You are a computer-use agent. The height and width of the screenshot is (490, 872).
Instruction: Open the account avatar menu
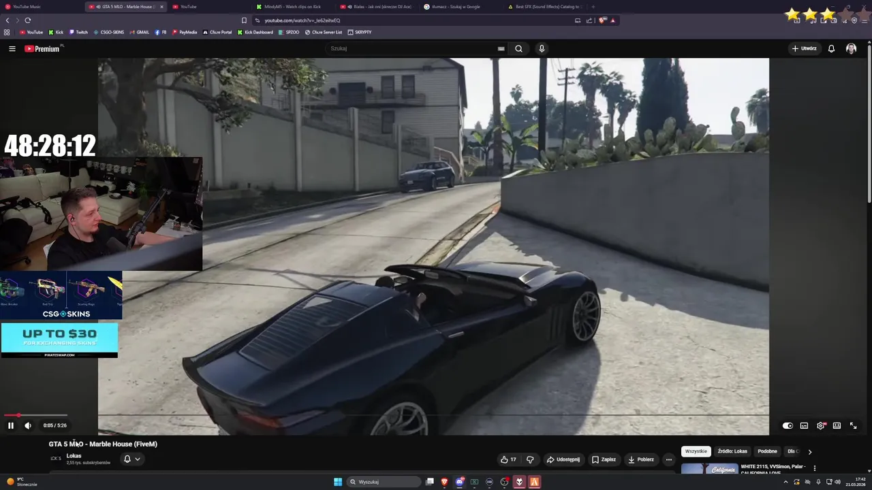pyautogui.click(x=851, y=48)
